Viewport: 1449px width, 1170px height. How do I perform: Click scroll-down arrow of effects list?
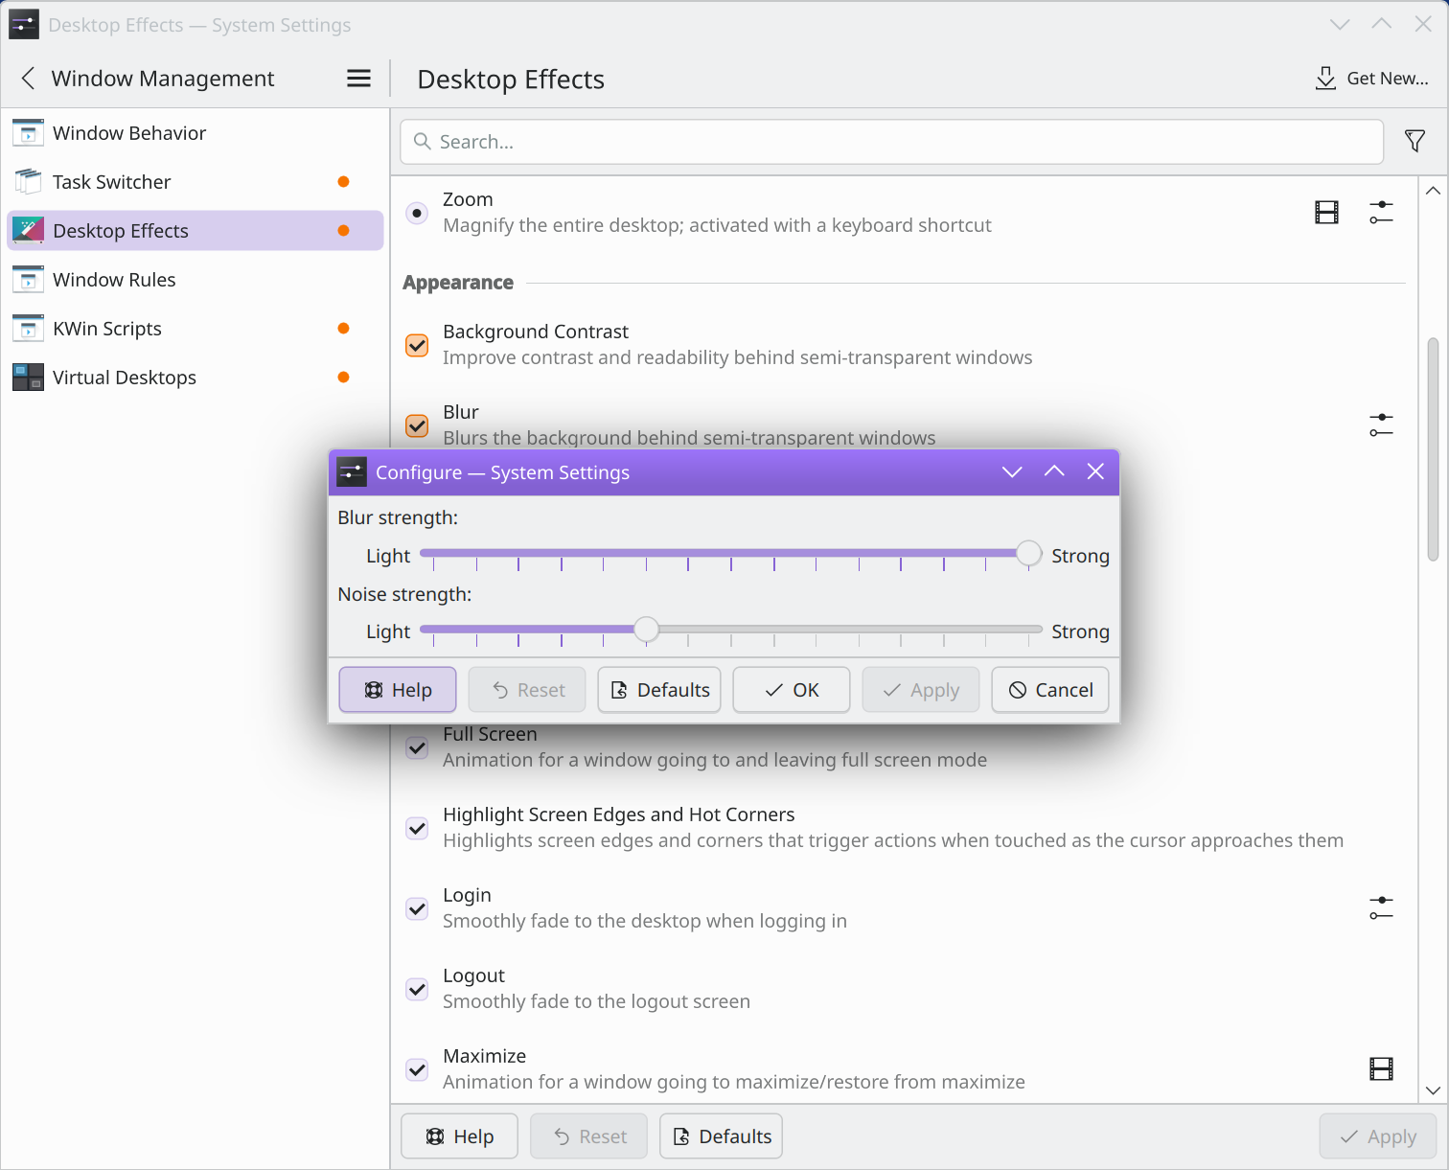click(x=1433, y=1090)
